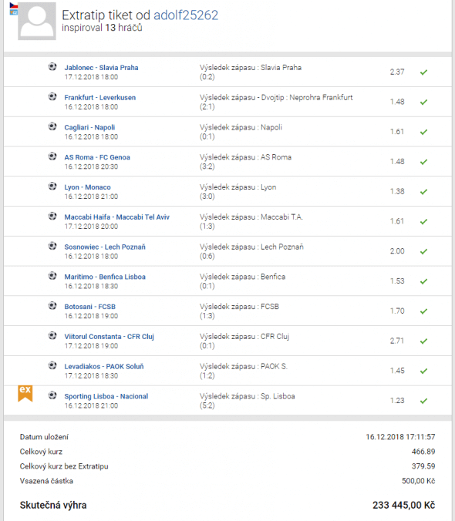The height and width of the screenshot is (521, 455).
Task: Open Maritimo - Benfica Lisboa match
Action: coord(105,277)
